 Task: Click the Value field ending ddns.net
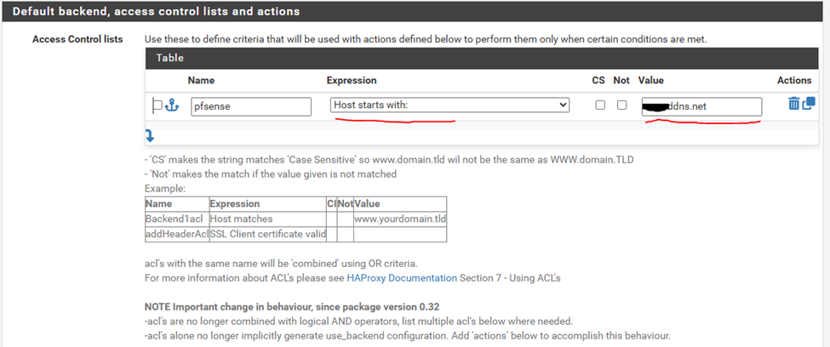pos(701,106)
